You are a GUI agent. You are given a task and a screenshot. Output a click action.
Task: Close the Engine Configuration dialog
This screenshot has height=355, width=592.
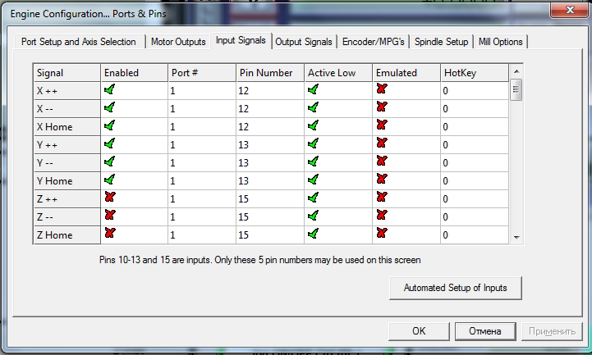click(570, 9)
